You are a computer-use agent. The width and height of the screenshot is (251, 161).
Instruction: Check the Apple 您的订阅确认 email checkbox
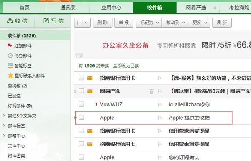(x=81, y=157)
